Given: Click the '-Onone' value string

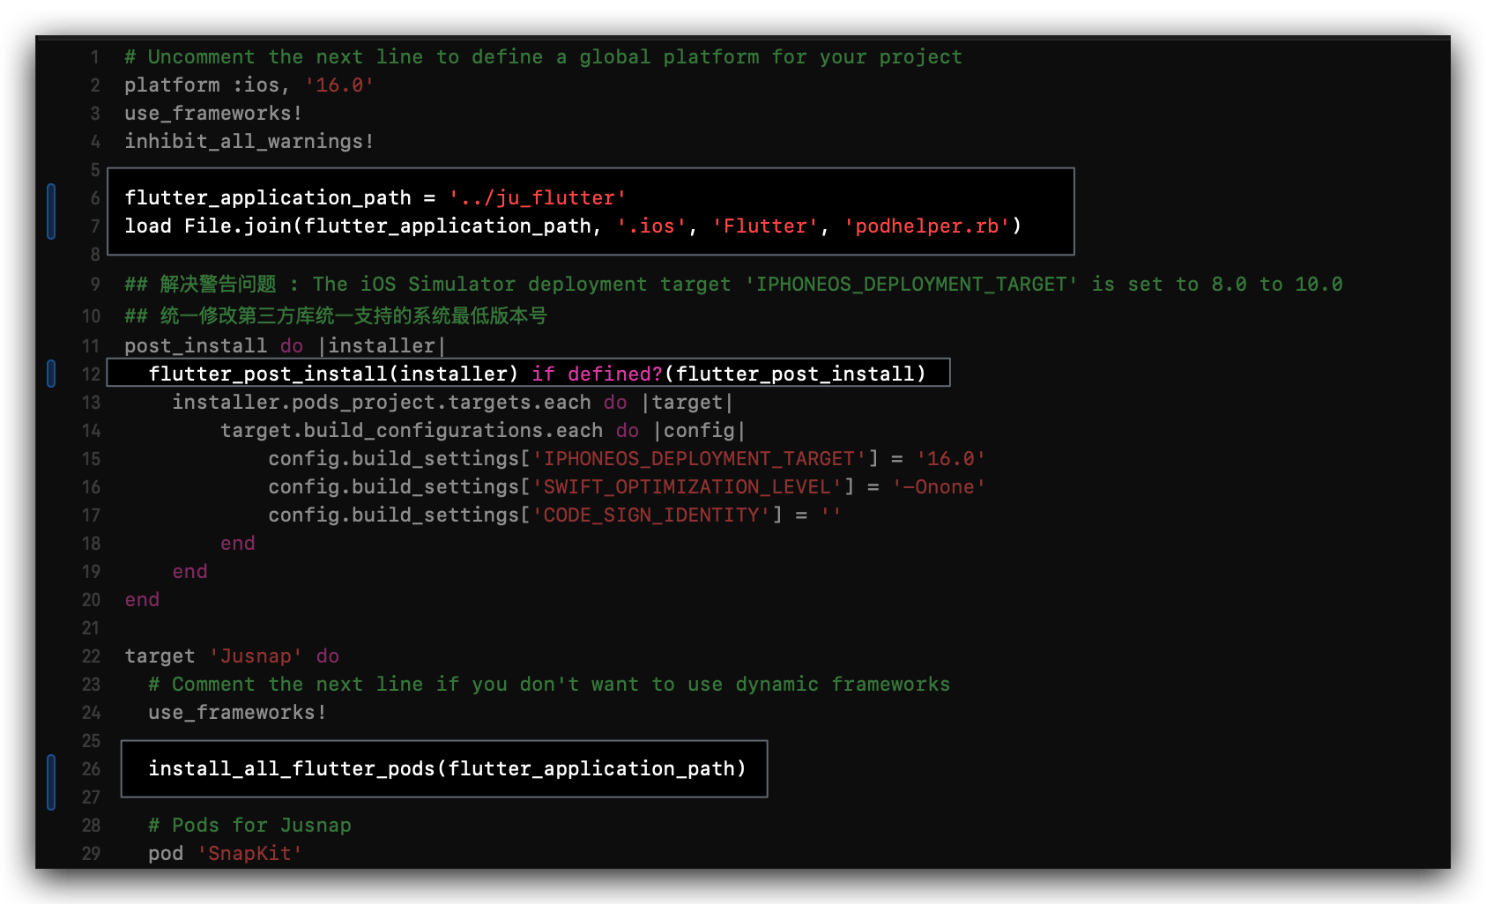Looking at the screenshot, I should [x=938, y=487].
